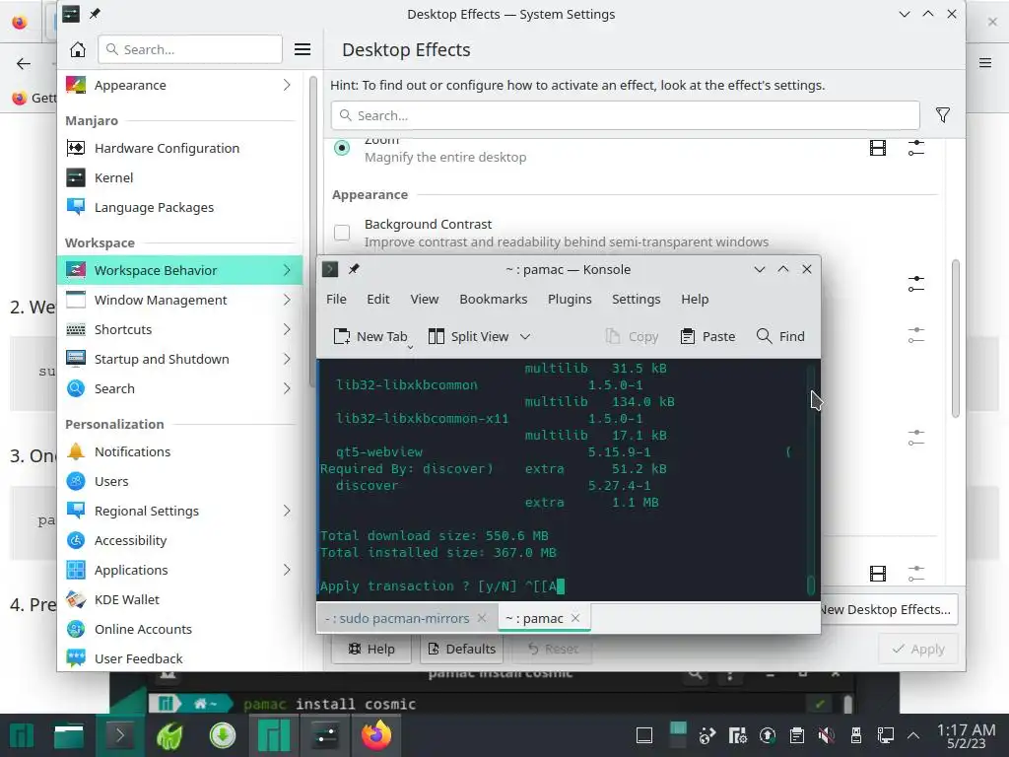Click the Firefox back arrow
Image resolution: width=1009 pixels, height=757 pixels.
[x=24, y=63]
